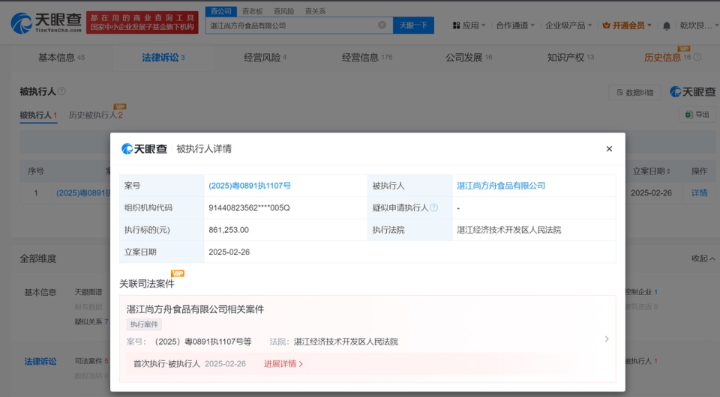Open the 合作通道 dropdown
Screen dimensions: 720x397
tap(515, 25)
